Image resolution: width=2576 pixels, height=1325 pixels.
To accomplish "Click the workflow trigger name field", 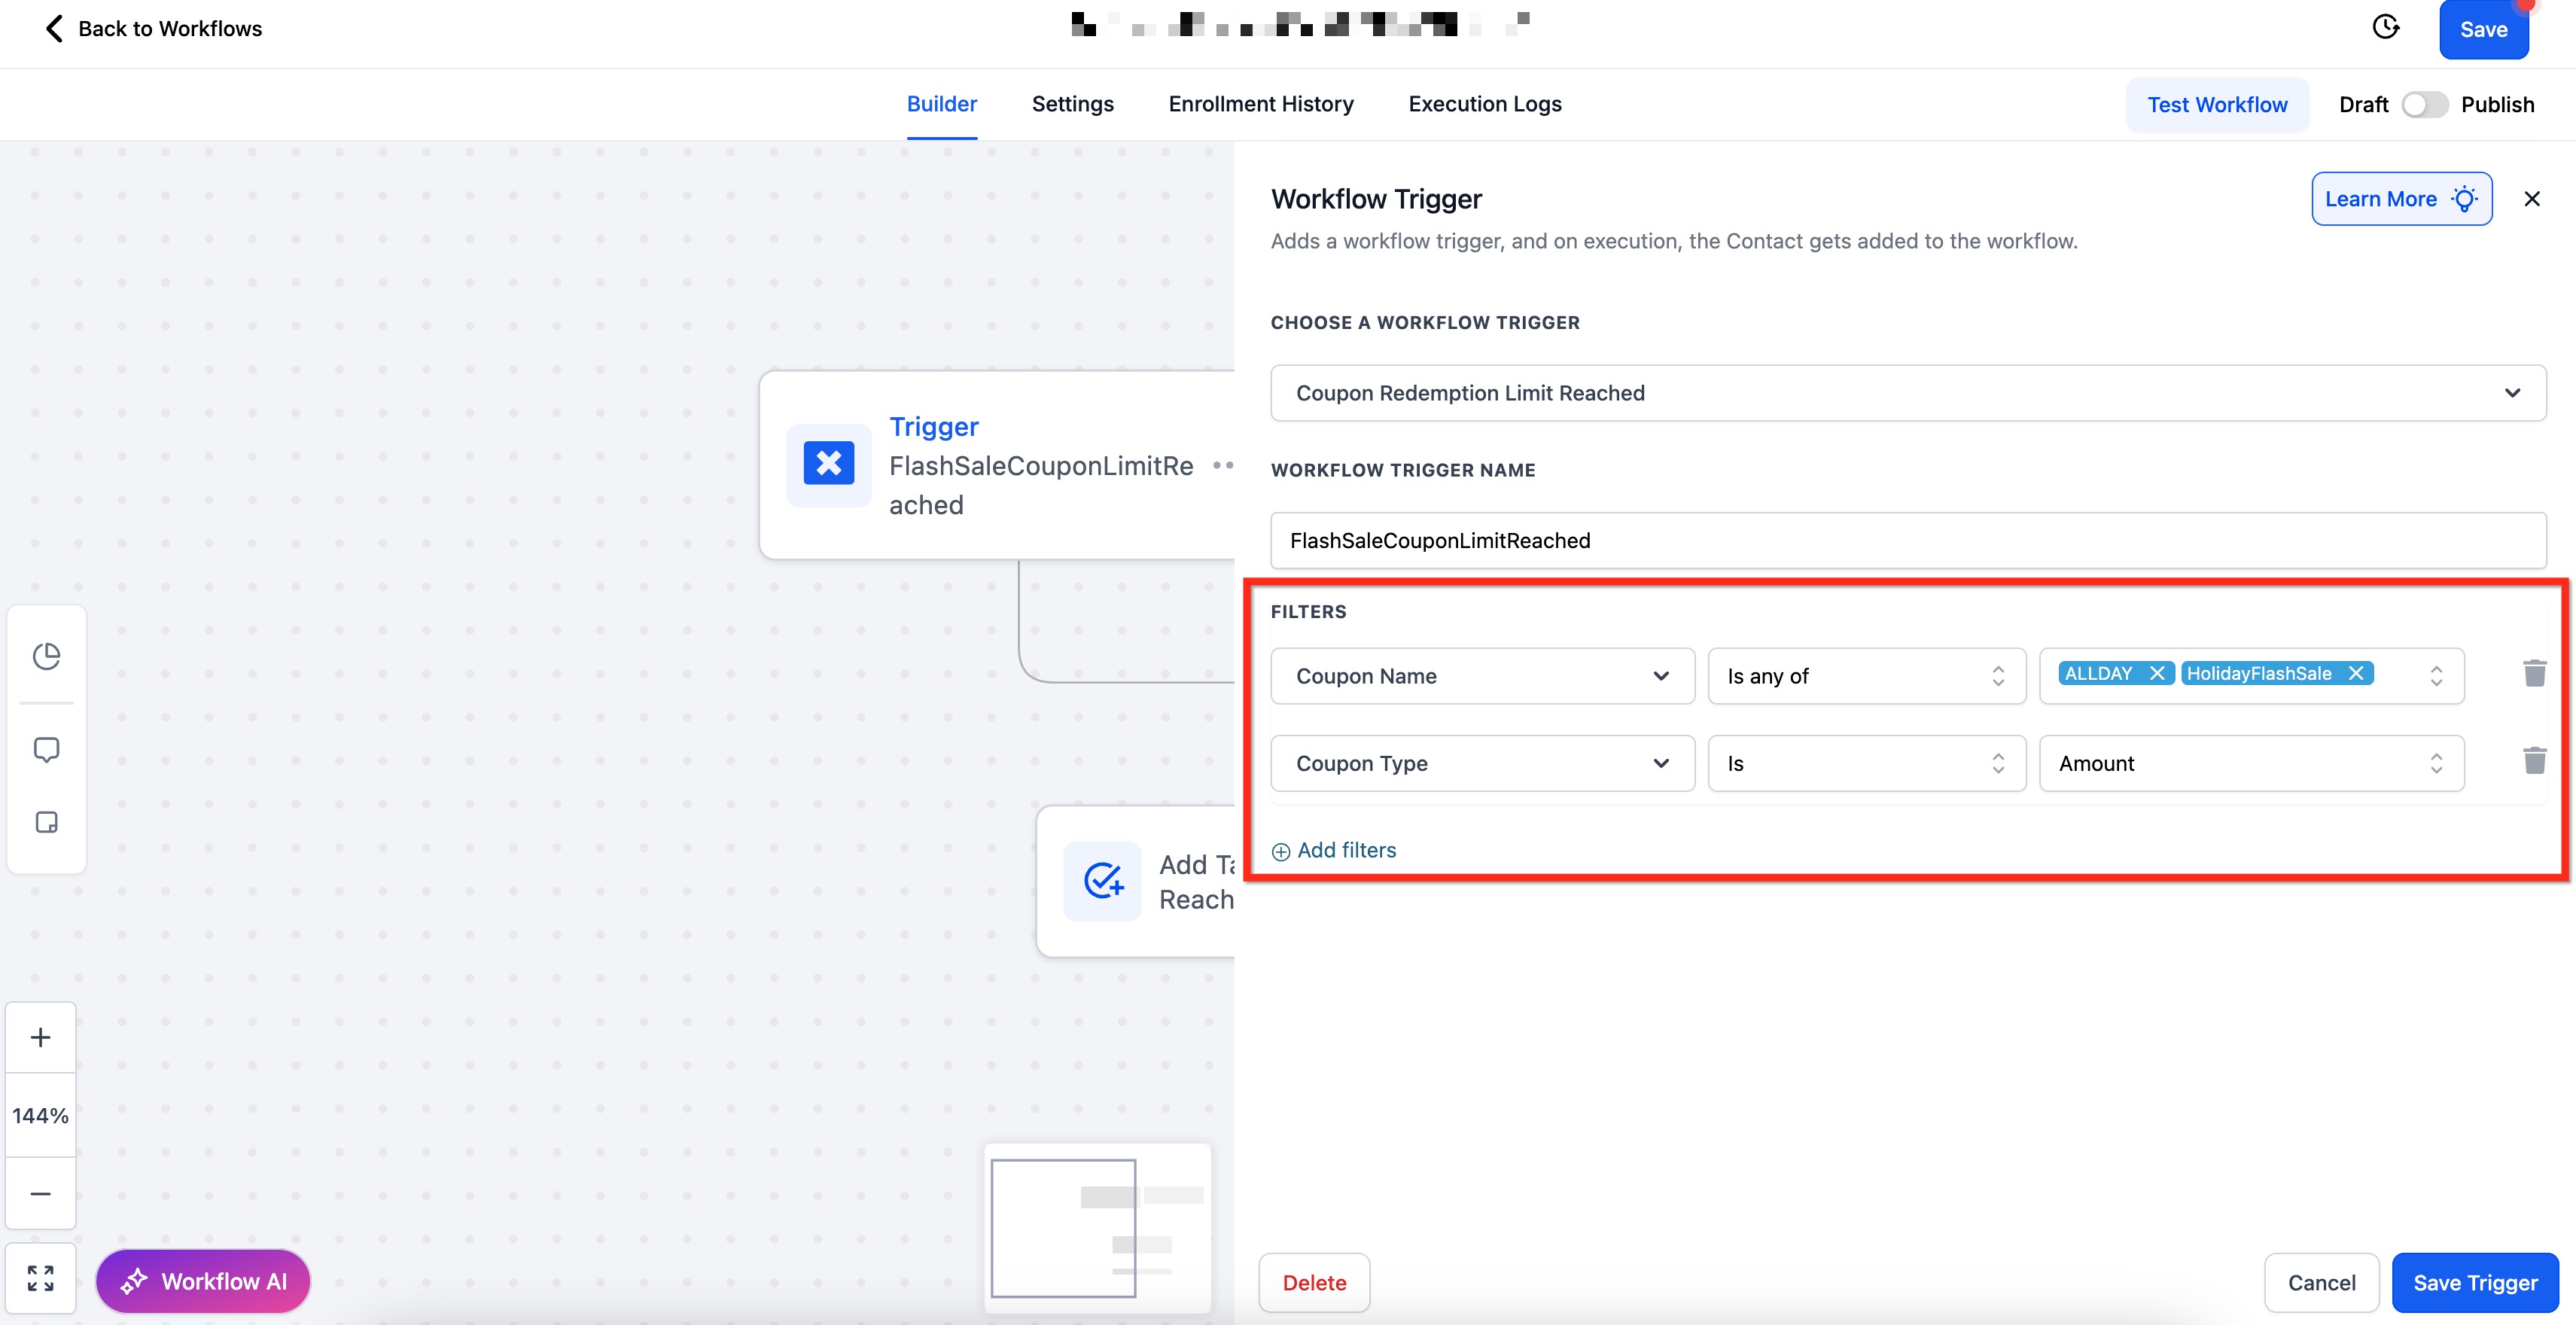I will click(1907, 541).
